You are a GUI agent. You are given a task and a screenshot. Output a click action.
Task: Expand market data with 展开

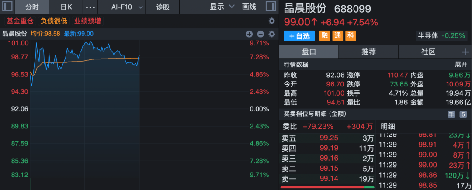461,64
